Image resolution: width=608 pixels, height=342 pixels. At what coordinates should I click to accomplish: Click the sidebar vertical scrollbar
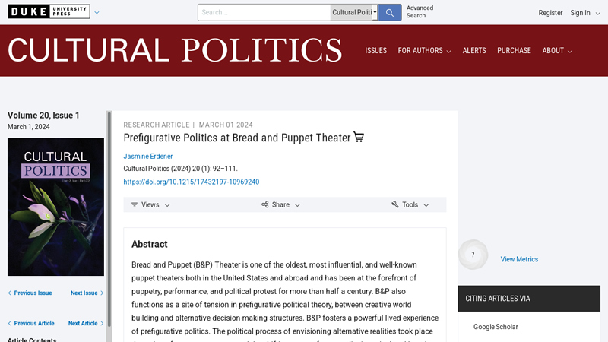[x=109, y=220]
